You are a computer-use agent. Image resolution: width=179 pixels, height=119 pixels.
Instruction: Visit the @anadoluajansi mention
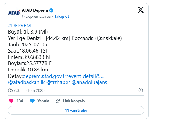coord(90,82)
